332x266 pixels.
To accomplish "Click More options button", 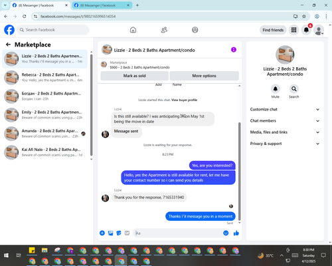I will tap(204, 76).
